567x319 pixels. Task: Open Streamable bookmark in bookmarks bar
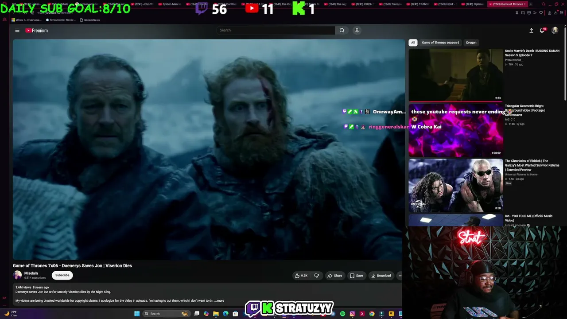click(x=61, y=20)
